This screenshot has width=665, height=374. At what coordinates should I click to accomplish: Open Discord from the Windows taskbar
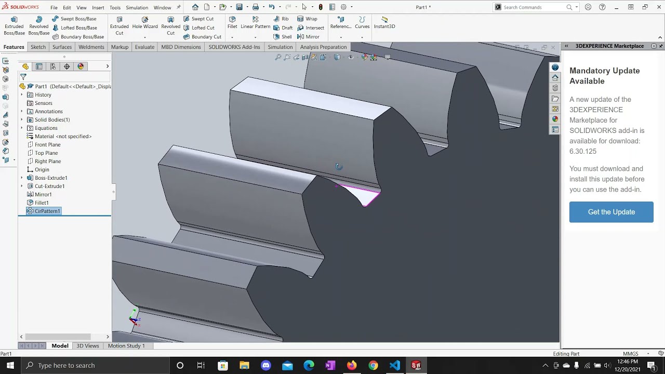(x=266, y=365)
